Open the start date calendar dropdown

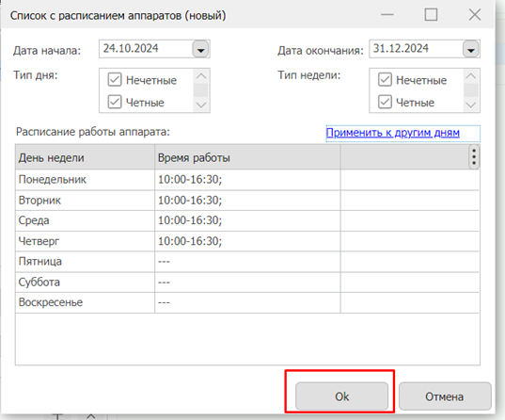(201, 49)
